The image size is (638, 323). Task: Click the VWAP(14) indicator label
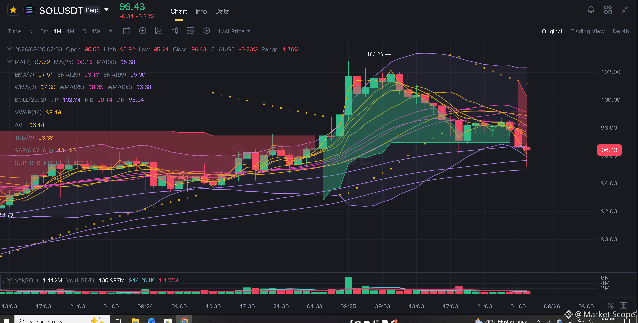28,112
